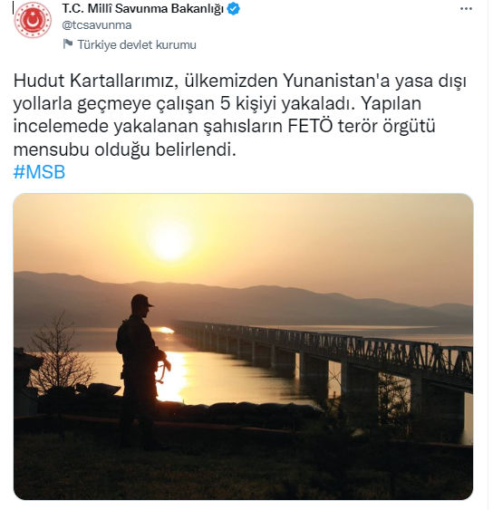Open the sunset bridge photo

tap(243, 346)
